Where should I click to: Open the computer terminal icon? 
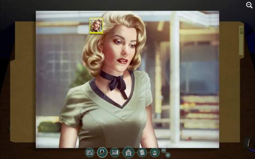[x=115, y=153]
